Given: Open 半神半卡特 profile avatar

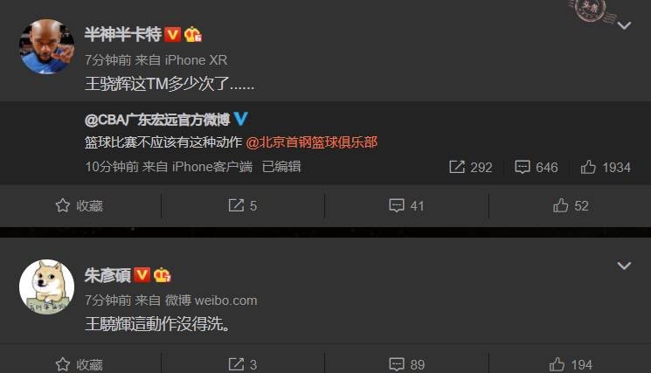Looking at the screenshot, I should pos(47,46).
